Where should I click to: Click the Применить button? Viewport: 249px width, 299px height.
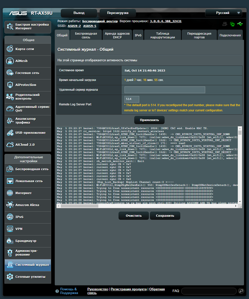pyautogui.click(x=149, y=120)
